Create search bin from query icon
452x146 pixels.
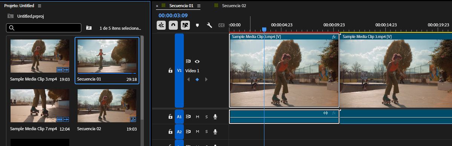(89, 28)
